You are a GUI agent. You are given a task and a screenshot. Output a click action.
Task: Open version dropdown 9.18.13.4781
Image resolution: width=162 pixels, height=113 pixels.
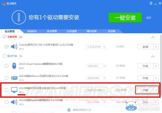tap(96, 90)
